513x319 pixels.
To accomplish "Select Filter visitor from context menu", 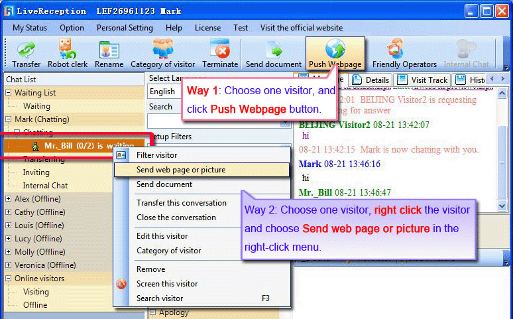I will (201, 155).
